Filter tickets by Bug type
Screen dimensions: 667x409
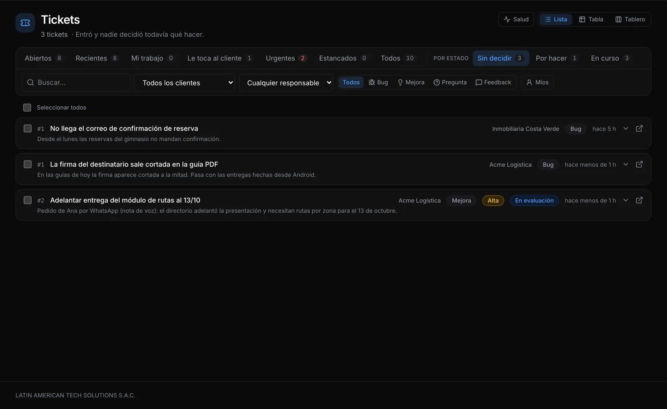378,82
